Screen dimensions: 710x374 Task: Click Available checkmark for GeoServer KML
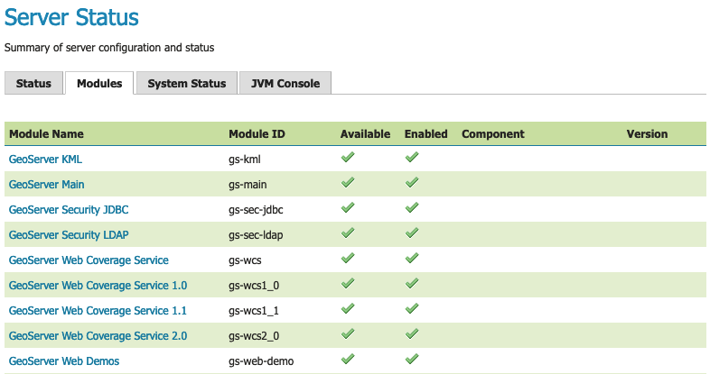348,158
